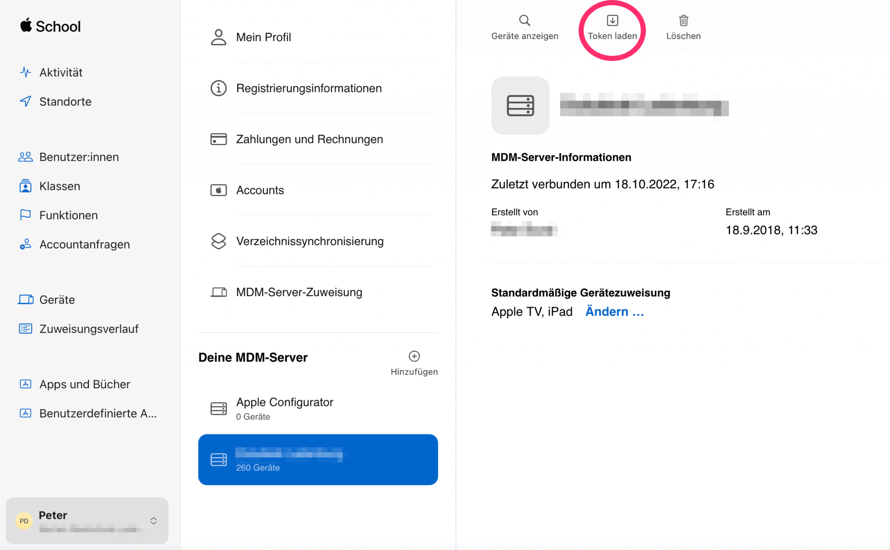Open Benutzer:innen in the sidebar
The height and width of the screenshot is (550, 890).
pos(79,157)
